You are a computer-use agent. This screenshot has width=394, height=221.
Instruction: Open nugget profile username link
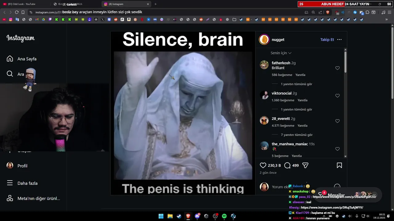click(278, 40)
